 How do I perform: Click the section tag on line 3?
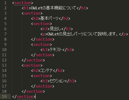coord(32,13)
